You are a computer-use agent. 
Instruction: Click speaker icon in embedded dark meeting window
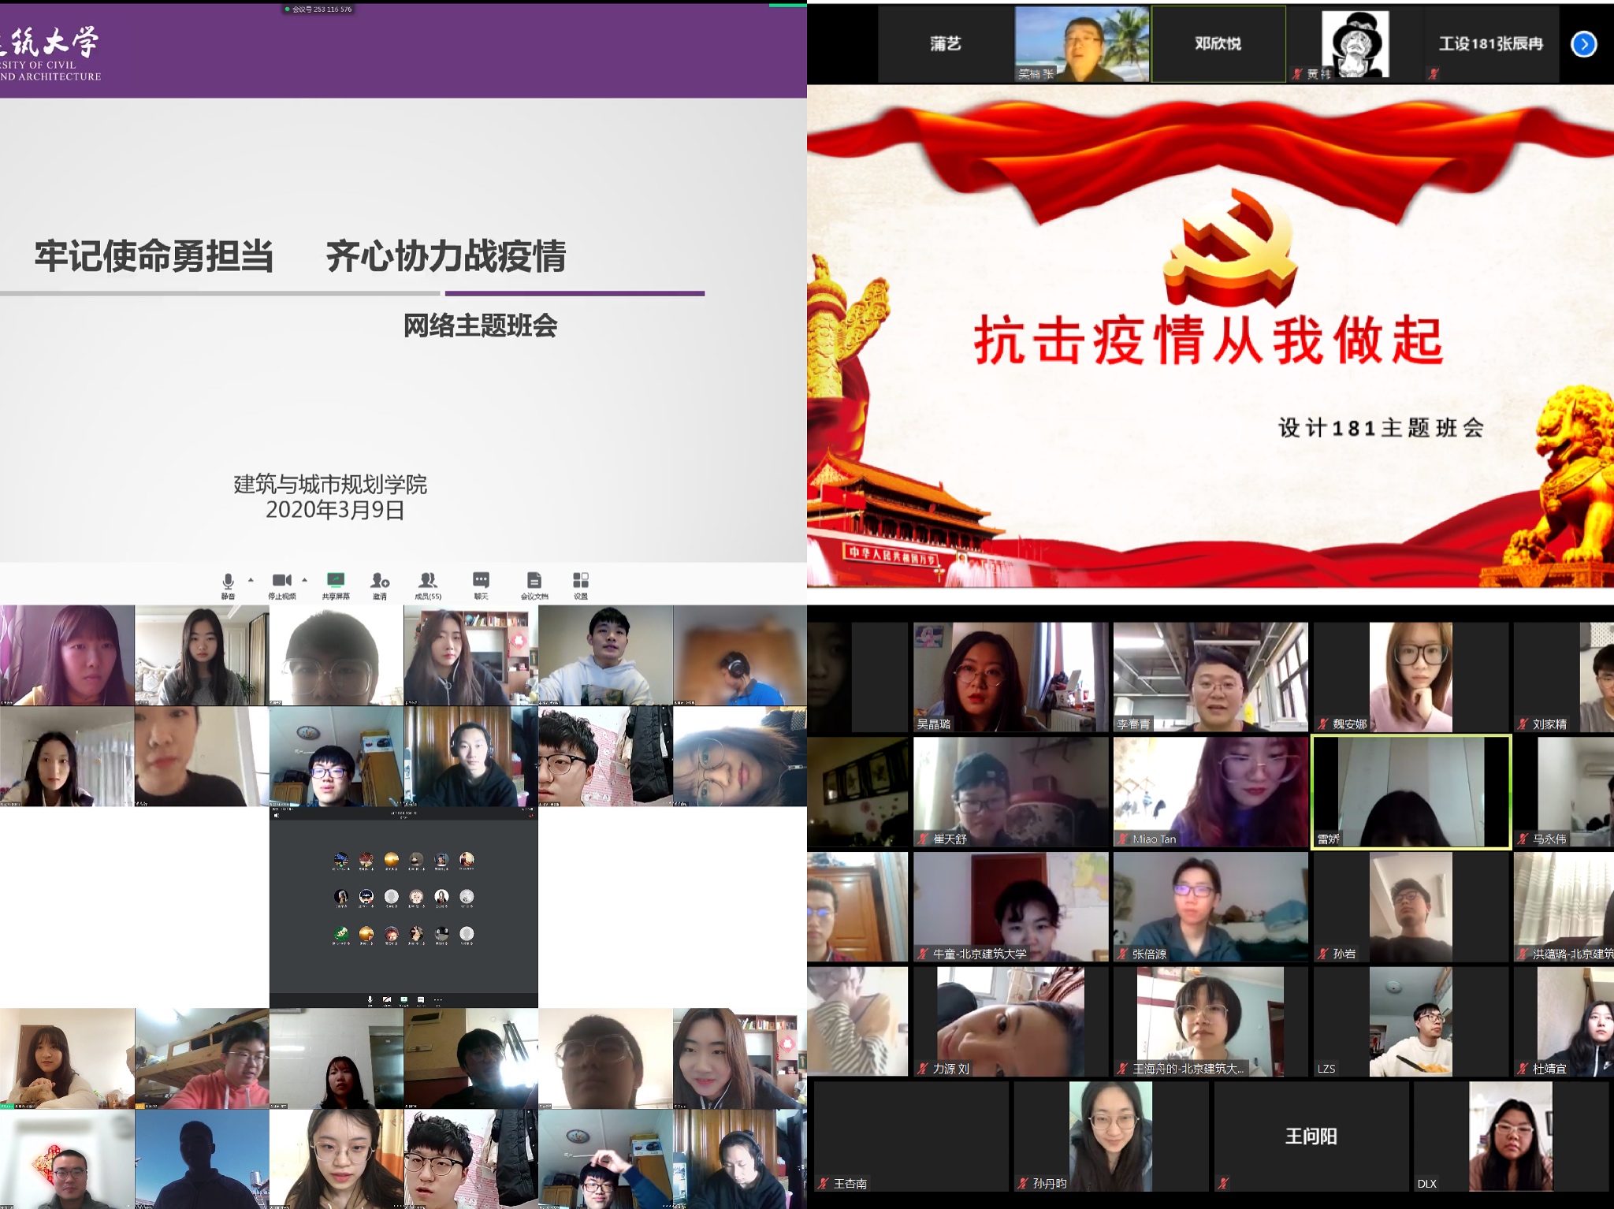(x=276, y=816)
